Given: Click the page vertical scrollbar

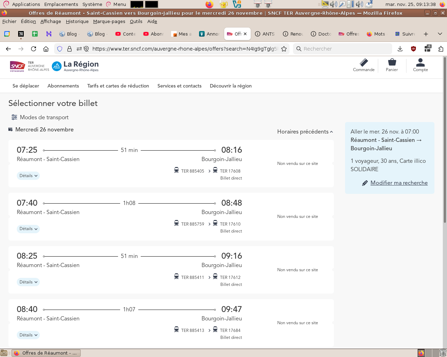Looking at the screenshot, I should tap(445, 139).
